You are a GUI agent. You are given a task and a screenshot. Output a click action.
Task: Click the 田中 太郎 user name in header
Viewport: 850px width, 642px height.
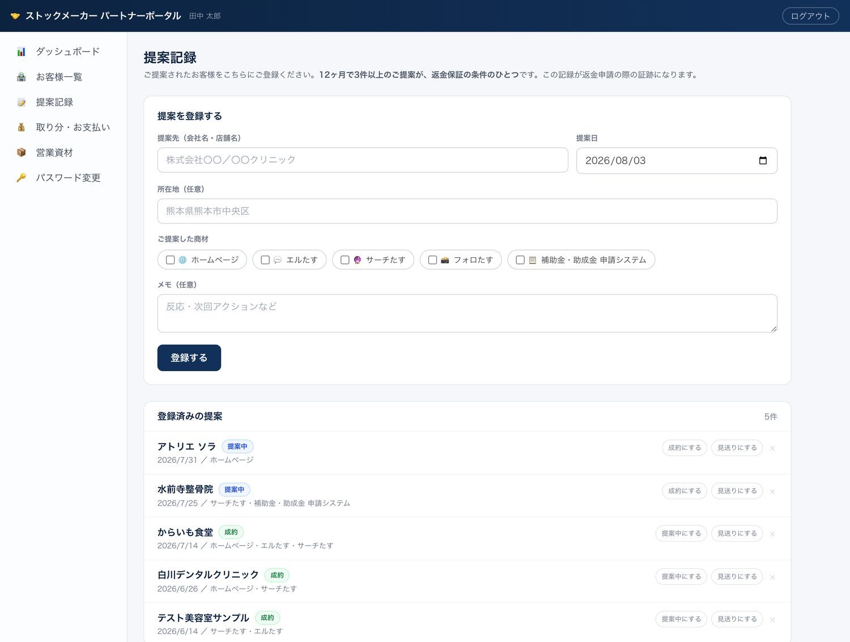[205, 16]
